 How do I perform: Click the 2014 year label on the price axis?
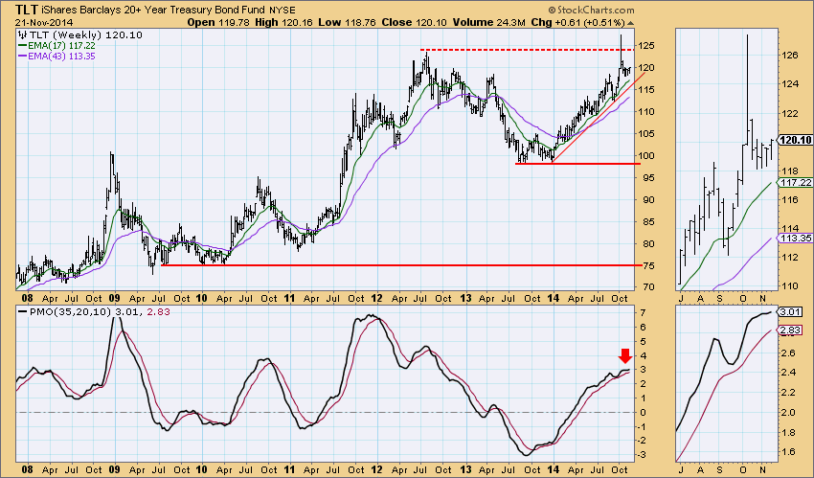pyautogui.click(x=554, y=299)
